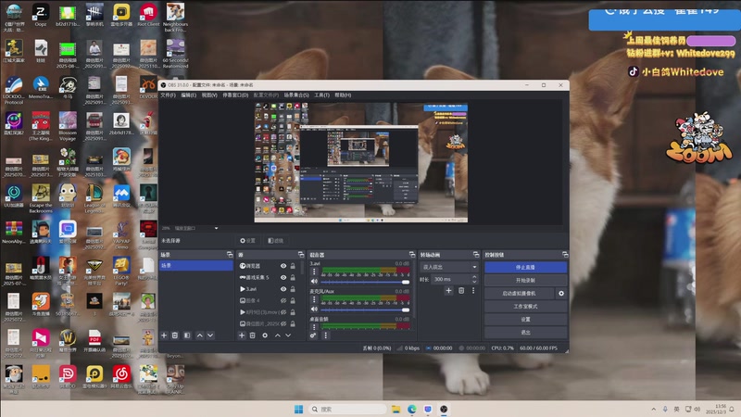This screenshot has width=741, height=417.
Task: Move scene down with arrow in 场景 panel
Action: point(210,335)
